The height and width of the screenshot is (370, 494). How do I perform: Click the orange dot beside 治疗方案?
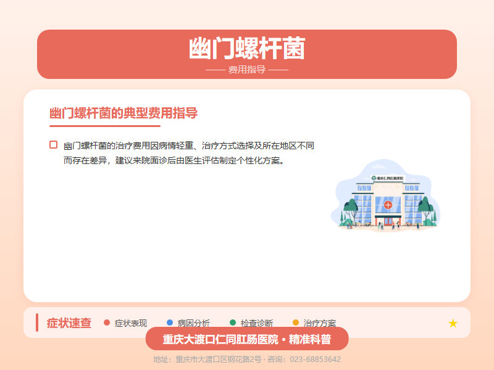pyautogui.click(x=296, y=323)
